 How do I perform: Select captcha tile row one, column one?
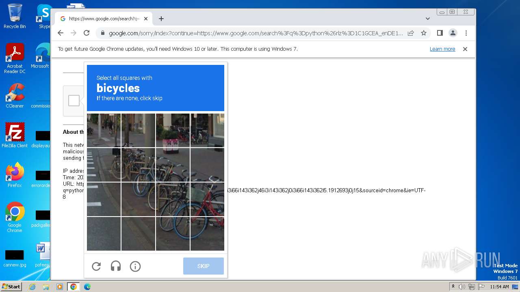coord(104,130)
